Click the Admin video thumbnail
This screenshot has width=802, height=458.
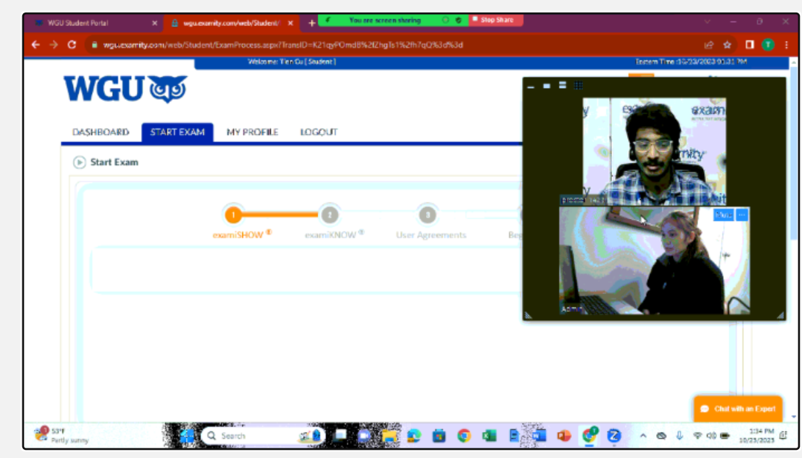655,261
